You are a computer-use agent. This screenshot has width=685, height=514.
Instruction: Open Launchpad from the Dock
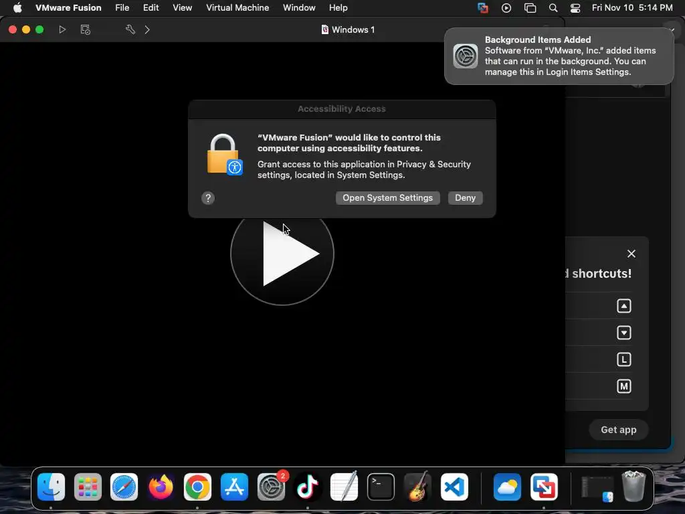(88, 487)
